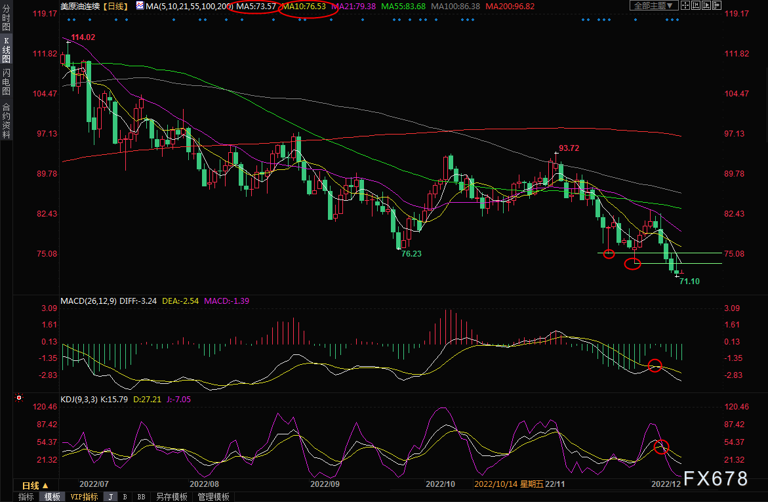Click the 114.02 high price label
The image size is (768, 502).
coord(83,37)
